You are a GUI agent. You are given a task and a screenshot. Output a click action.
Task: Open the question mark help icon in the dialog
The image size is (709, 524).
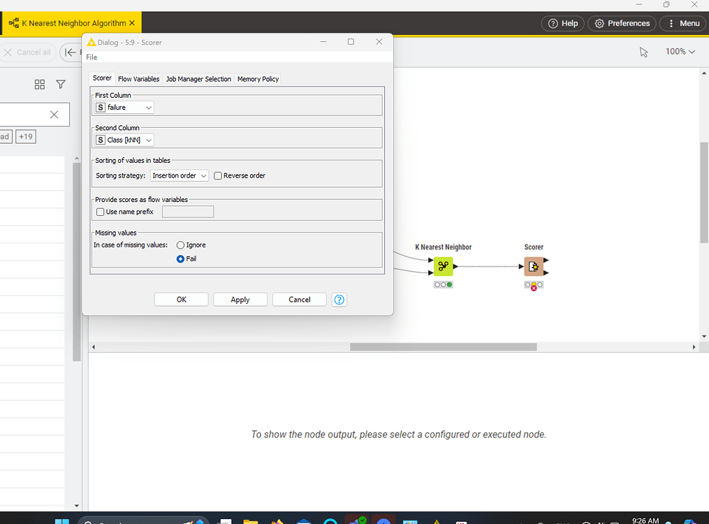(x=339, y=299)
